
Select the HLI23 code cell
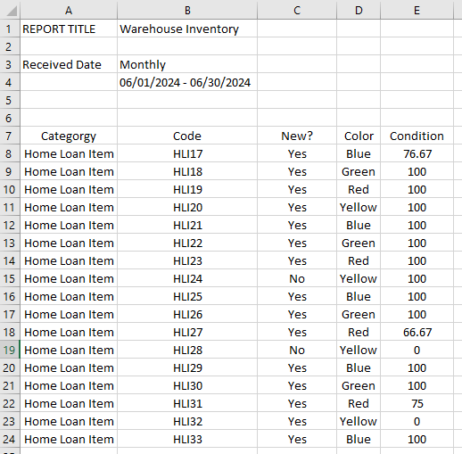click(x=187, y=260)
